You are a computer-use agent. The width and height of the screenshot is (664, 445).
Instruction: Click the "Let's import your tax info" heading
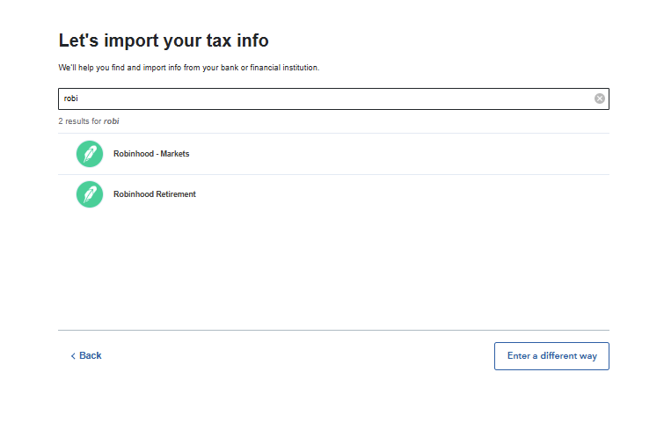[x=164, y=40]
